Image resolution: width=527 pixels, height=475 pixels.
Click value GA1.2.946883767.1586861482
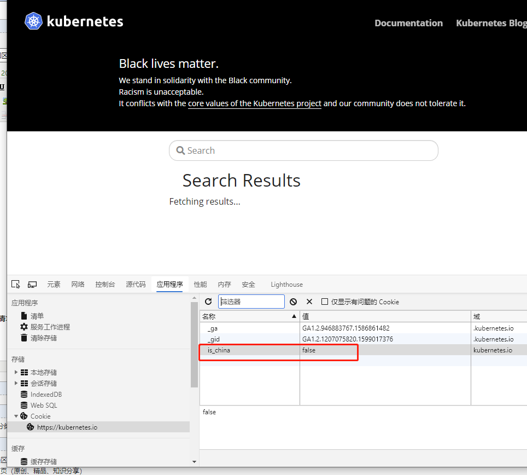(x=346, y=328)
